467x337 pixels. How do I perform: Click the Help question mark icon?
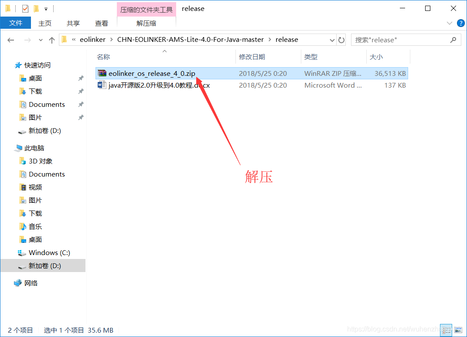[x=461, y=23]
